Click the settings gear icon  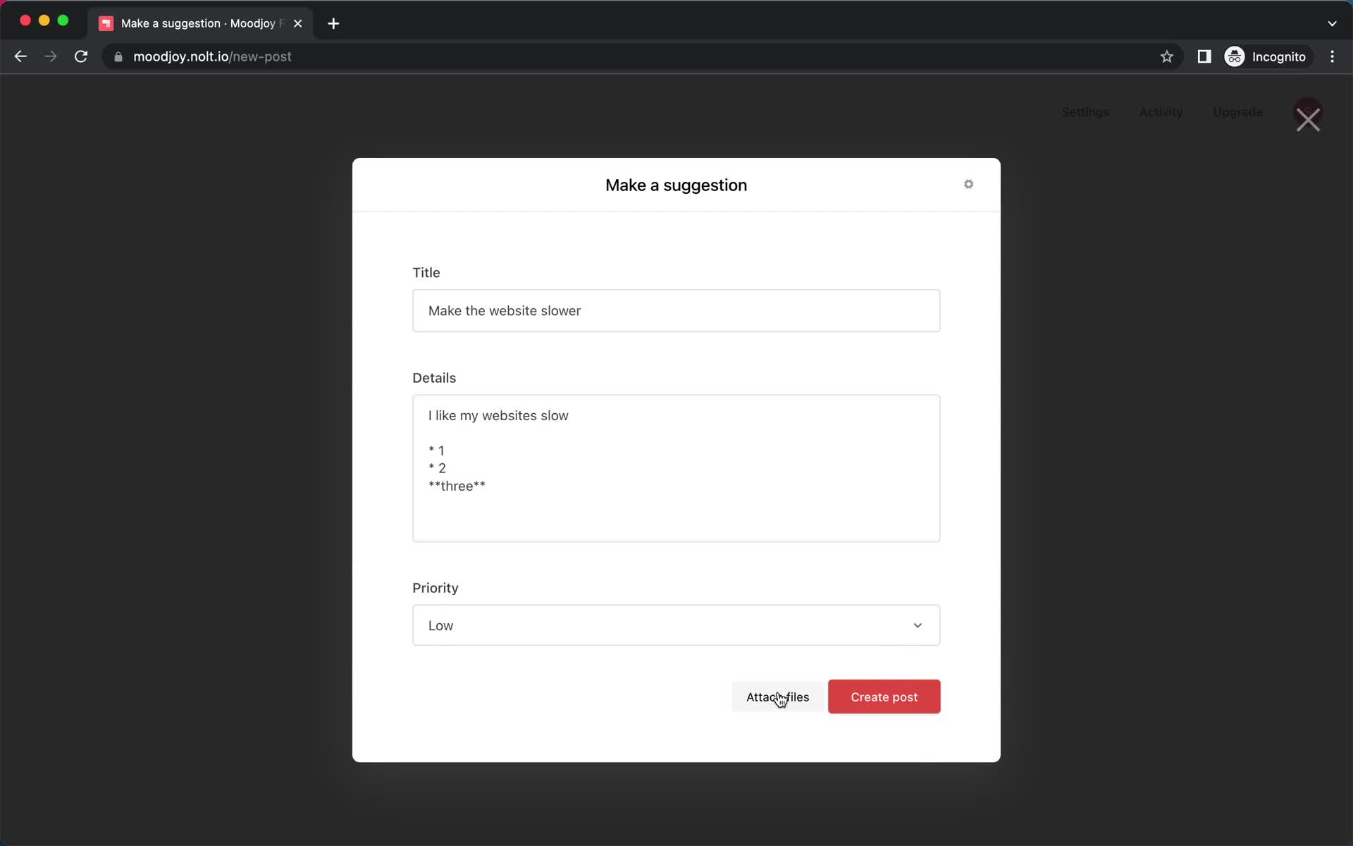click(968, 184)
